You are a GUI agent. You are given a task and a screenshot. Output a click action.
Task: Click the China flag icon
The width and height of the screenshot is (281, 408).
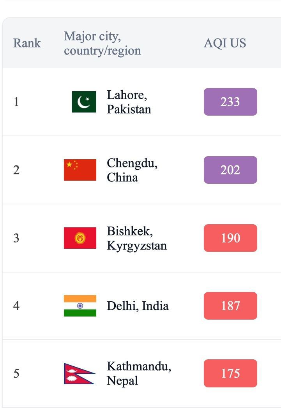(80, 170)
